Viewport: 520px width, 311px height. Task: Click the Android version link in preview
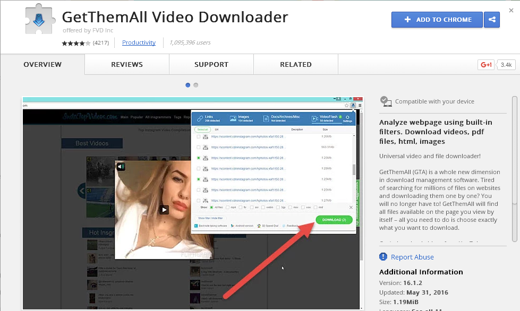(242, 226)
